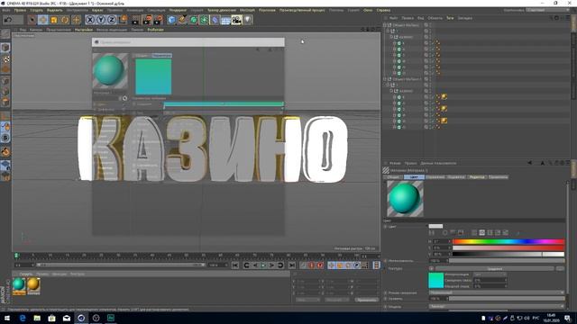
Task: Open Render to Picture Viewer icon
Action: 147,20
